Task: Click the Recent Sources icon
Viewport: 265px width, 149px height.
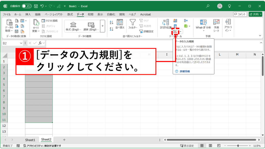Action: (22, 26)
